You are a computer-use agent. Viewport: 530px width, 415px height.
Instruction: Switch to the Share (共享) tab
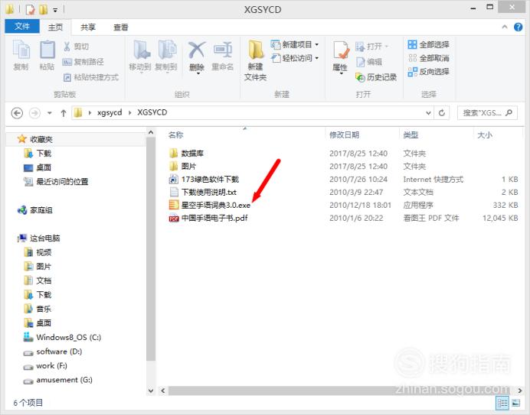tap(88, 28)
